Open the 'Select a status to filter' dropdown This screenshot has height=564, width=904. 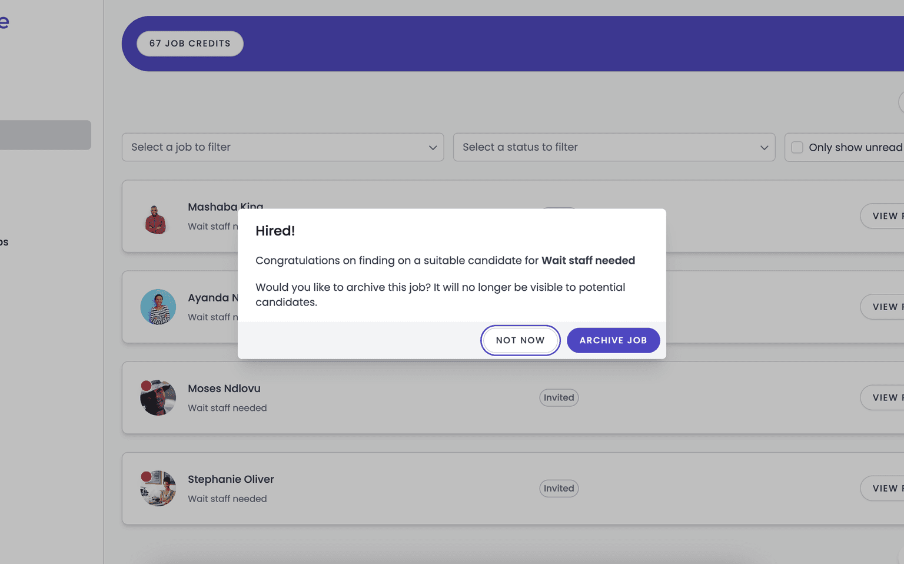[614, 147]
